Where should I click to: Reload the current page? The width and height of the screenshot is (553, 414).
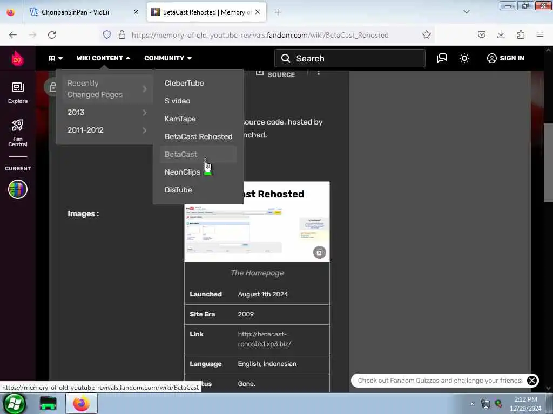point(52,34)
